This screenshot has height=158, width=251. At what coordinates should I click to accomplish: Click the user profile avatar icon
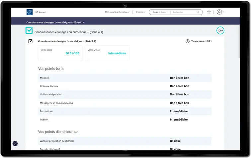(x=219, y=12)
